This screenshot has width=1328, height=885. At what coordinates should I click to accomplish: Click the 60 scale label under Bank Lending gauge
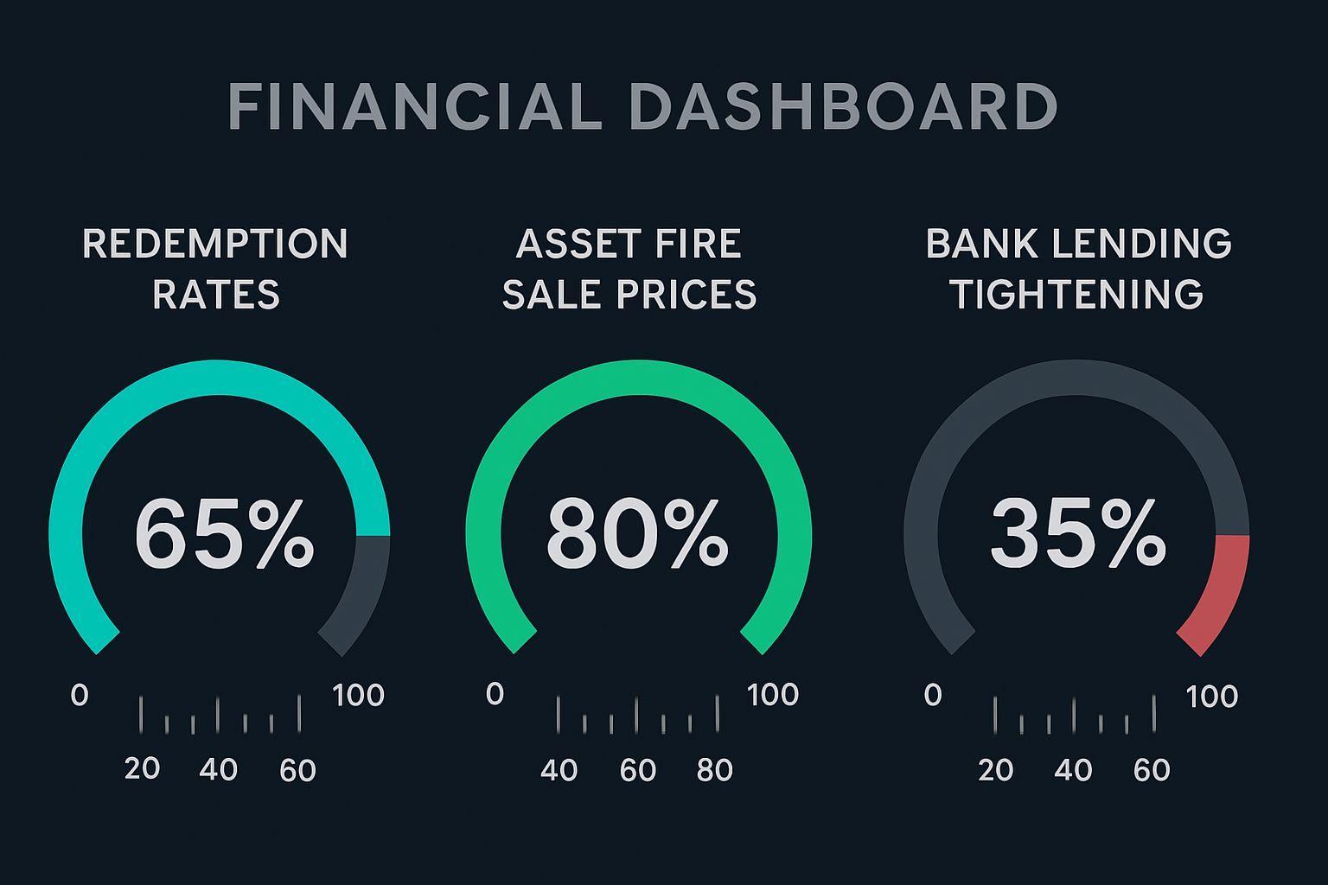[x=1152, y=770]
